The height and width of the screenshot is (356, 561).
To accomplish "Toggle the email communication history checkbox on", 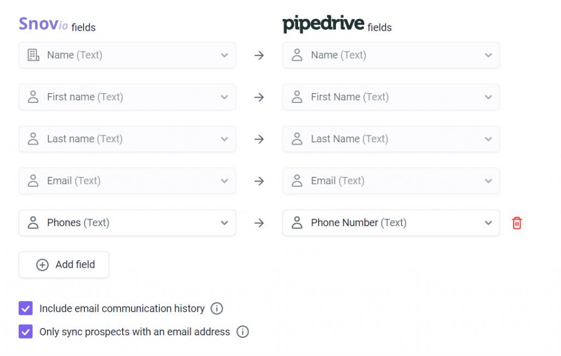I will (x=25, y=308).
